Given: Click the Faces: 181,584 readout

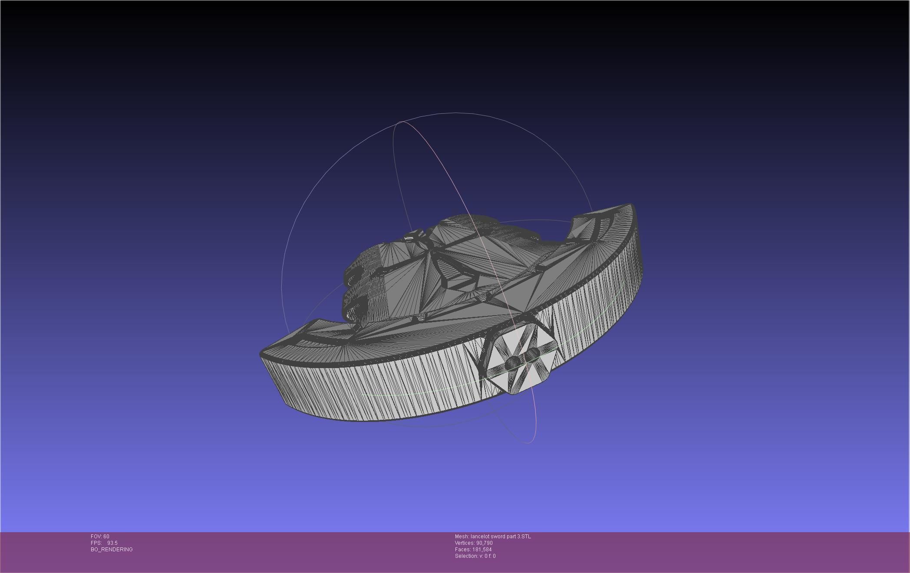Looking at the screenshot, I should click(x=473, y=550).
